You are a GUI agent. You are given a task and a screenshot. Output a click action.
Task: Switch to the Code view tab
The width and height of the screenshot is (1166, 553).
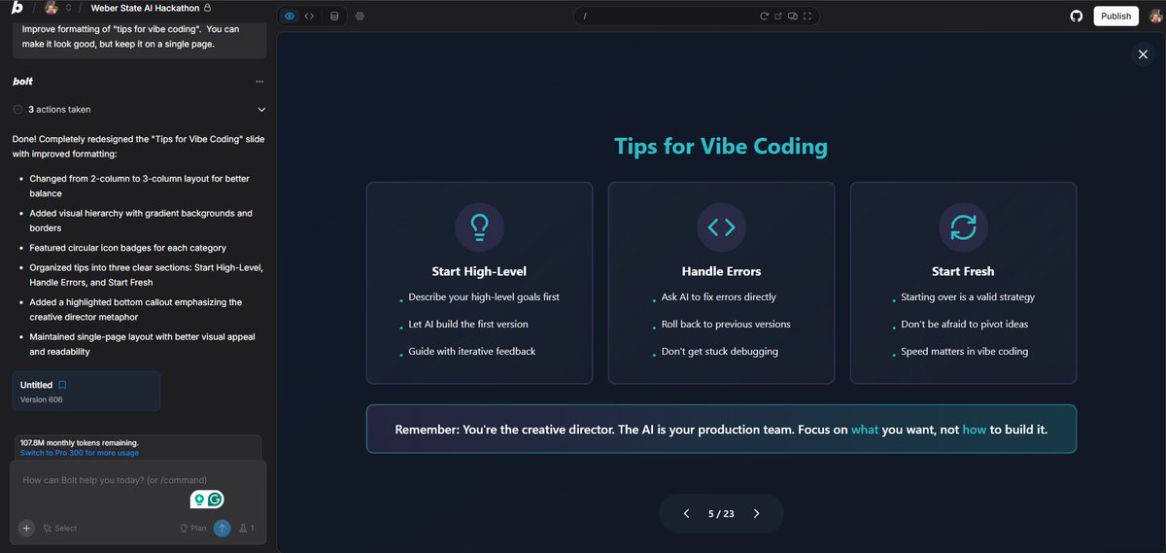point(309,16)
